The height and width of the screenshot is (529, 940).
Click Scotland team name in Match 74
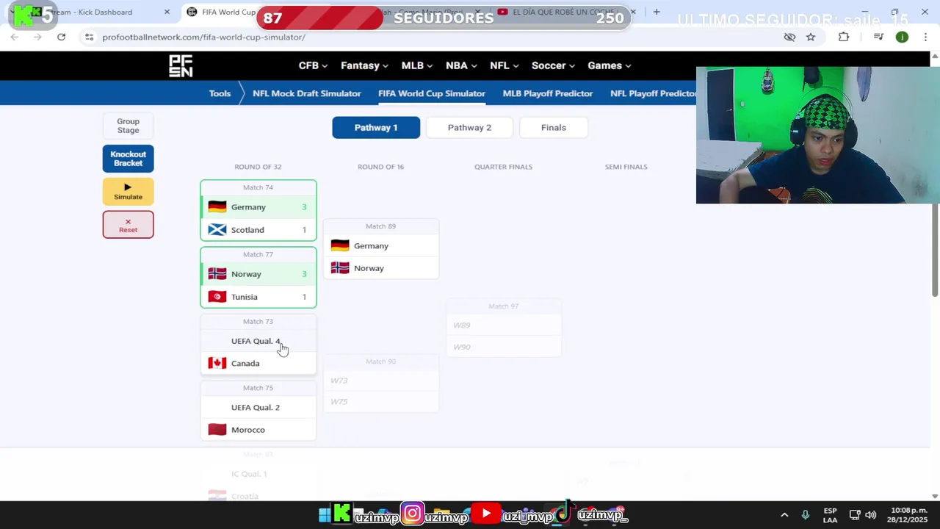247,230
